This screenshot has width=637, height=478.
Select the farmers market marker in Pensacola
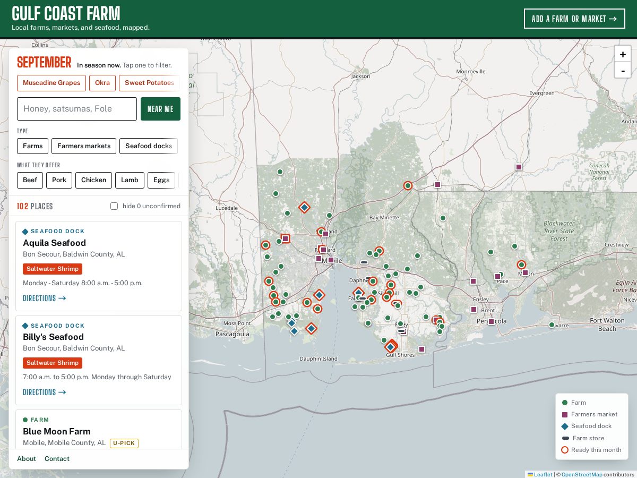click(x=491, y=321)
